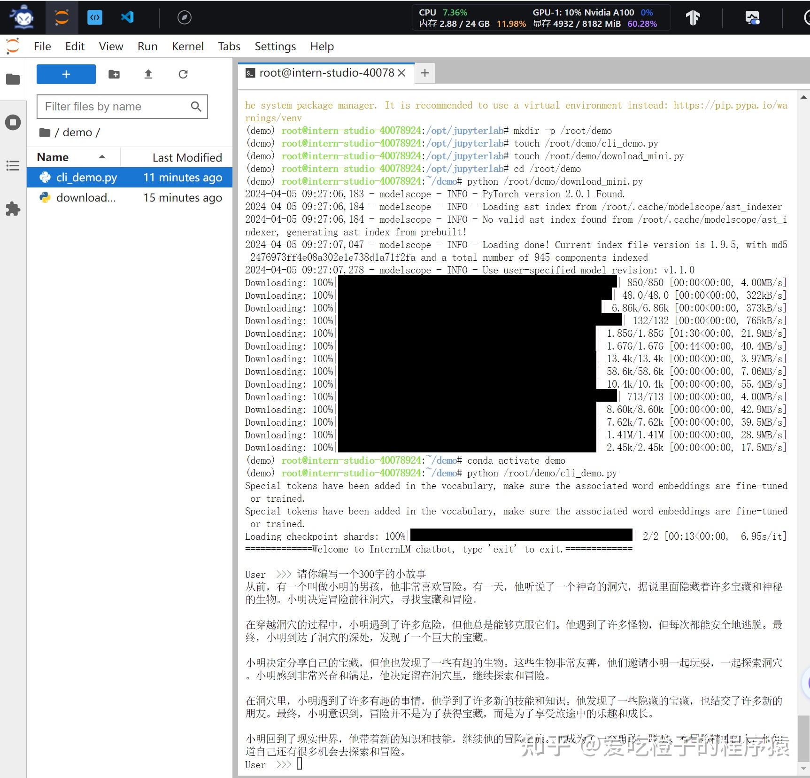This screenshot has width=810, height=778.
Task: Open the Extension Manager puzzle icon
Action: (13, 209)
